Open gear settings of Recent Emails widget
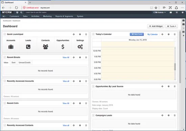This screenshot has width=186, height=131. (80, 57)
